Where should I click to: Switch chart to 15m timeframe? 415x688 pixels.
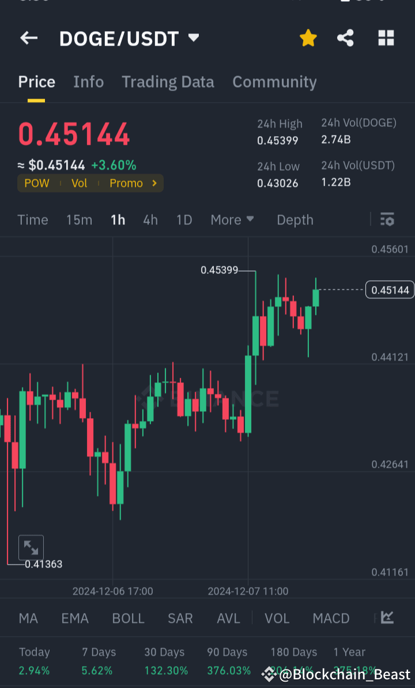[79, 220]
